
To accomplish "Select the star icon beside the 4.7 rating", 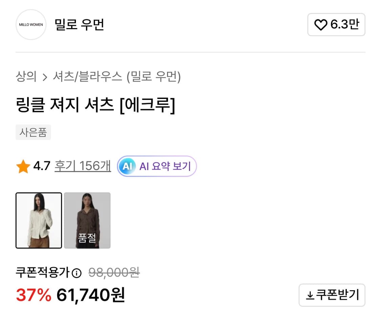I will pyautogui.click(x=23, y=166).
